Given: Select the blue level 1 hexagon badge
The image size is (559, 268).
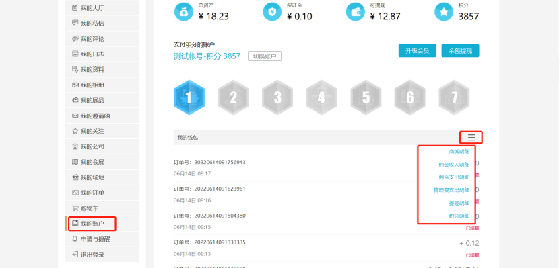Looking at the screenshot, I should (x=189, y=97).
